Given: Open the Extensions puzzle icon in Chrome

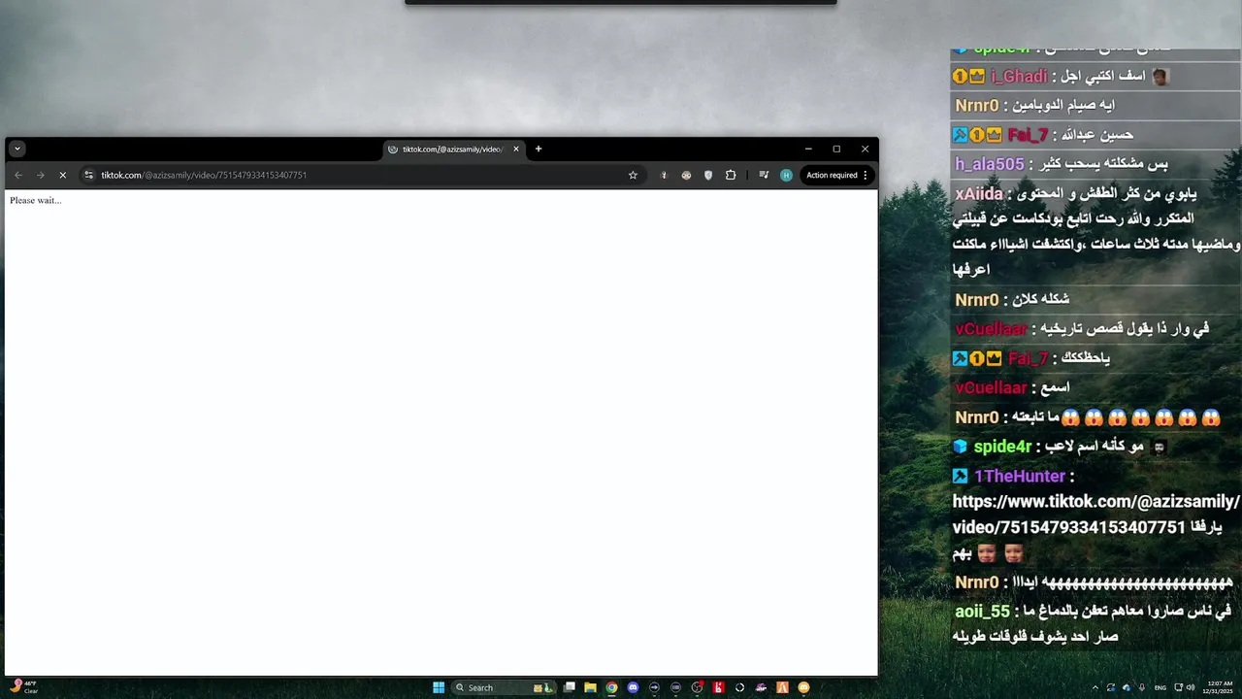Looking at the screenshot, I should tap(731, 175).
